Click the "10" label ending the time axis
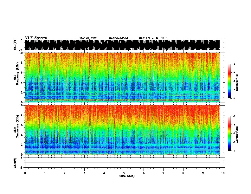 click(x=223, y=173)
